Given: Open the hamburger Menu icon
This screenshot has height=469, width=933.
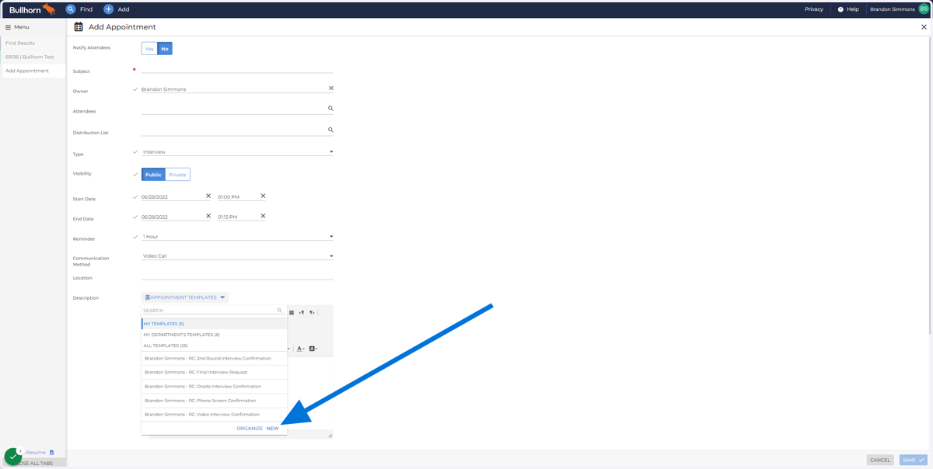Looking at the screenshot, I should 9,27.
